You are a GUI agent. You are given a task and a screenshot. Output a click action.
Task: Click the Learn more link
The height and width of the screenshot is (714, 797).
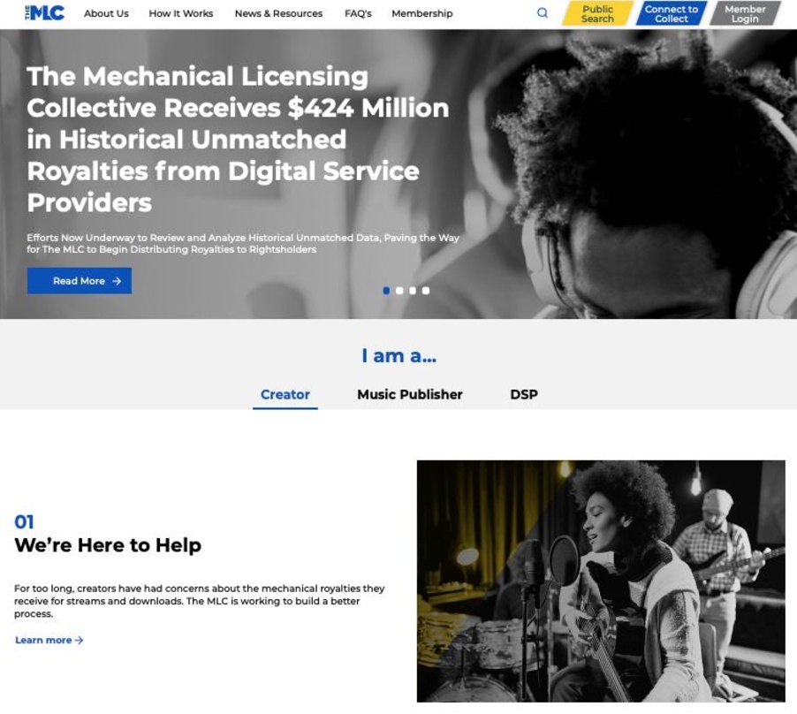pyautogui.click(x=49, y=641)
